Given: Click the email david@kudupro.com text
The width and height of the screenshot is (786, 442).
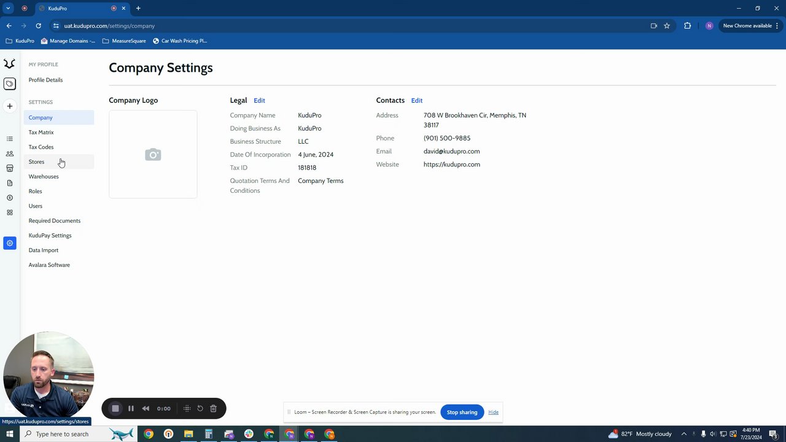Looking at the screenshot, I should 451,151.
